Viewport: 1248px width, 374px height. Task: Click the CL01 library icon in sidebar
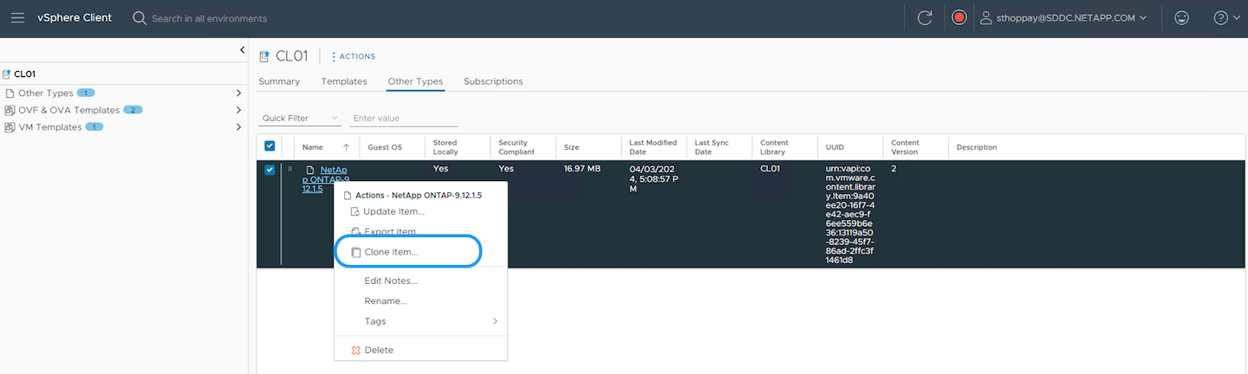(x=7, y=74)
